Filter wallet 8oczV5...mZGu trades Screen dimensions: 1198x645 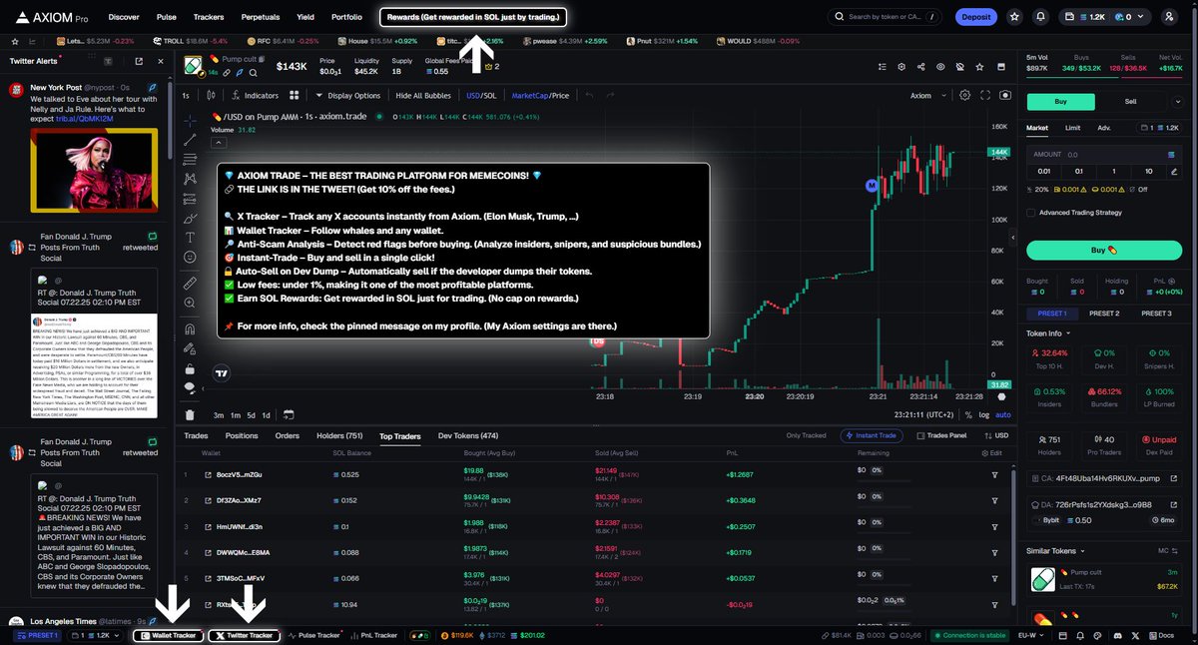pos(994,474)
